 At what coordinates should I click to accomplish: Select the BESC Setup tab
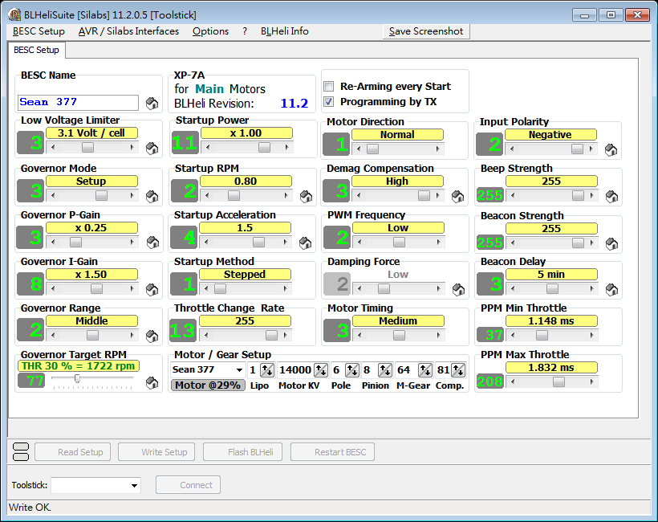point(36,50)
